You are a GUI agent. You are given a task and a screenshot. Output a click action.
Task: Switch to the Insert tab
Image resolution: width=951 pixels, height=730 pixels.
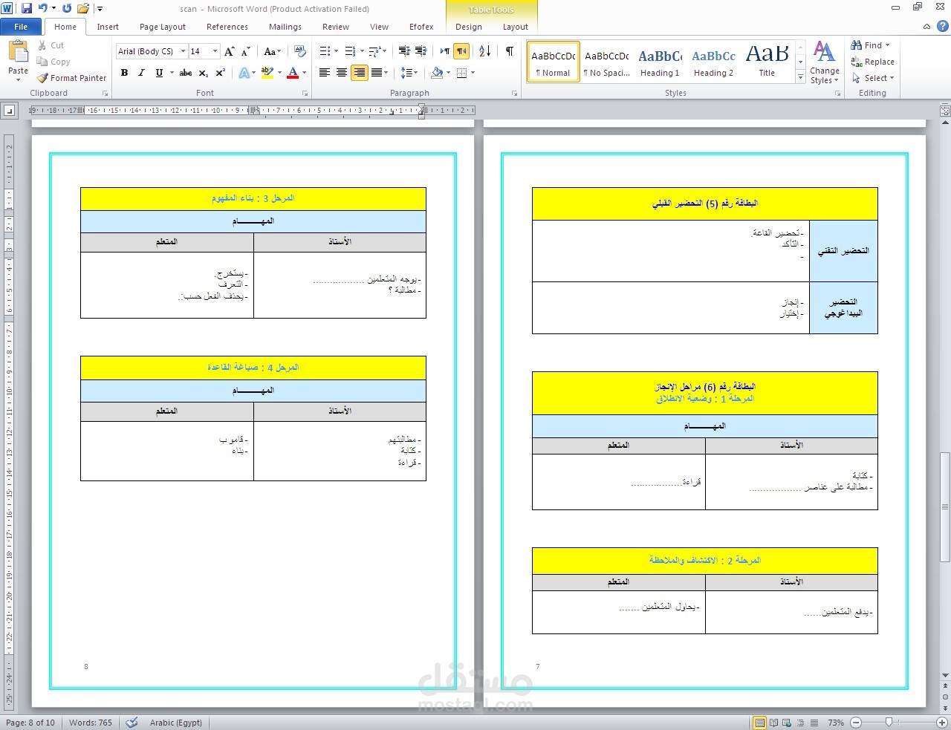tap(108, 27)
